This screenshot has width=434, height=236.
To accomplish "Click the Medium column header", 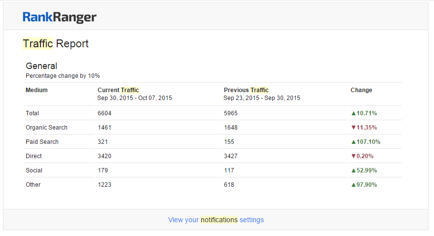I will tap(36, 90).
